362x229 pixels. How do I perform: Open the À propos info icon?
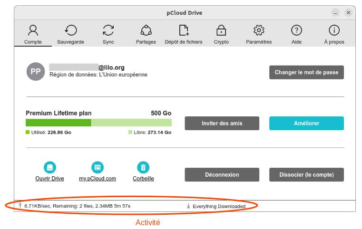coord(334,30)
